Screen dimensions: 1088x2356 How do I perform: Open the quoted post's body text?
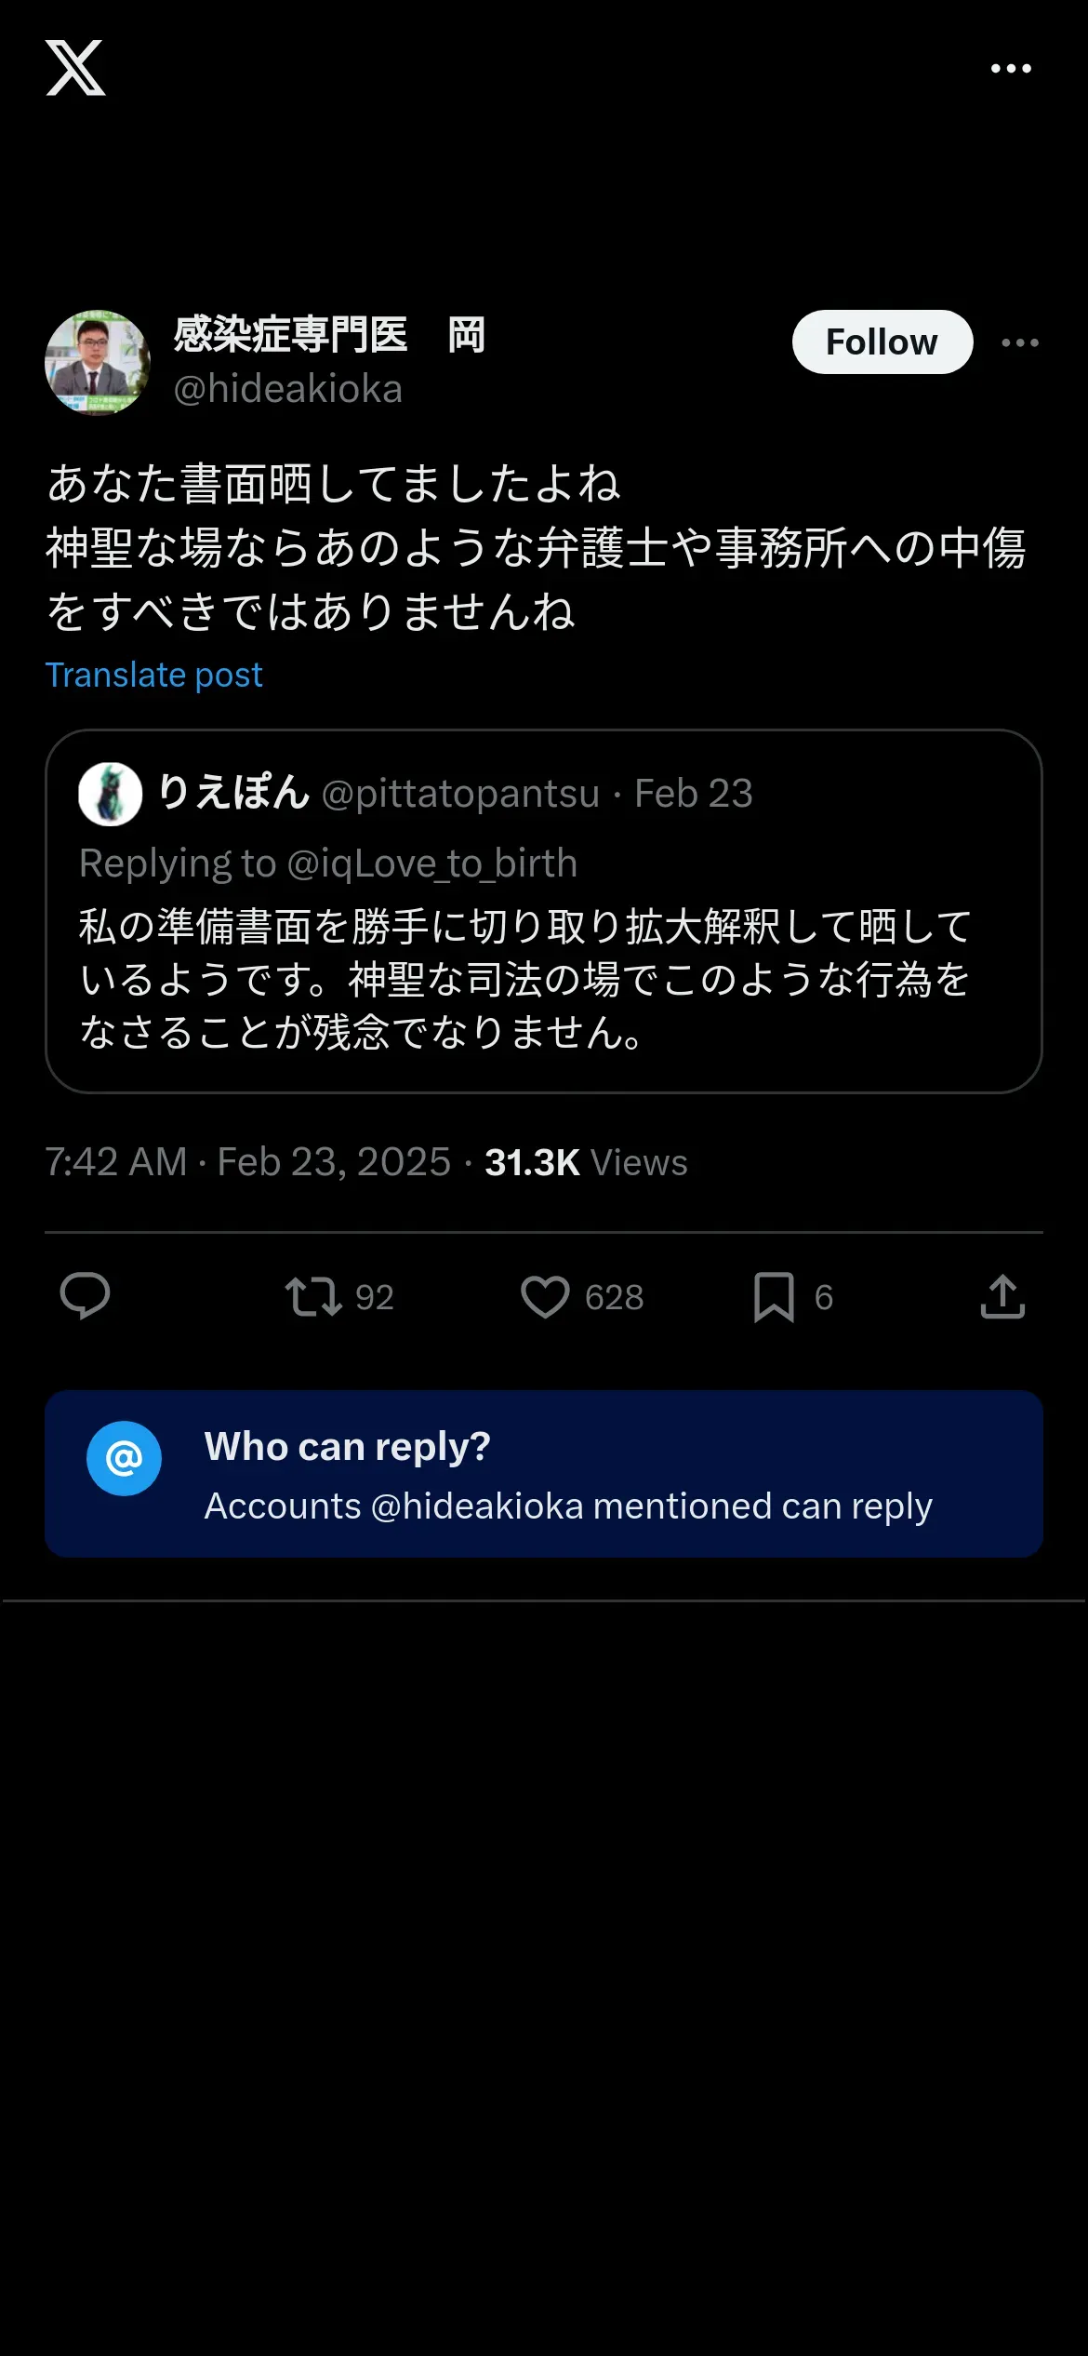[525, 979]
